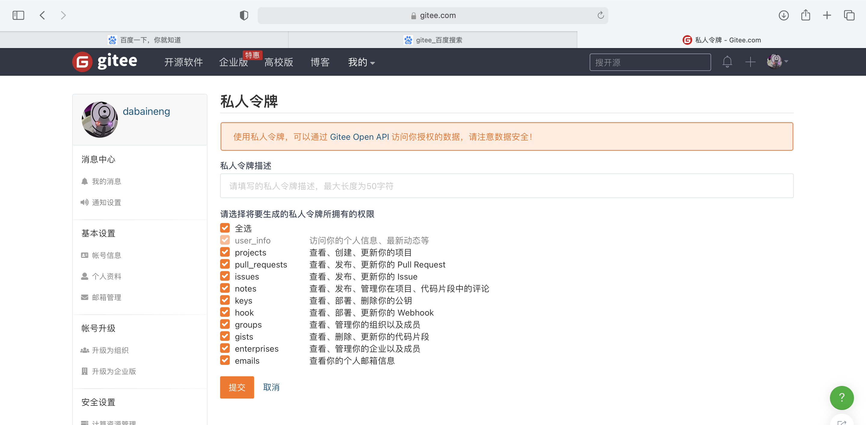Viewport: 866px width, 425px height.
Task: Toggle off the gists permission checkbox
Action: (225, 337)
